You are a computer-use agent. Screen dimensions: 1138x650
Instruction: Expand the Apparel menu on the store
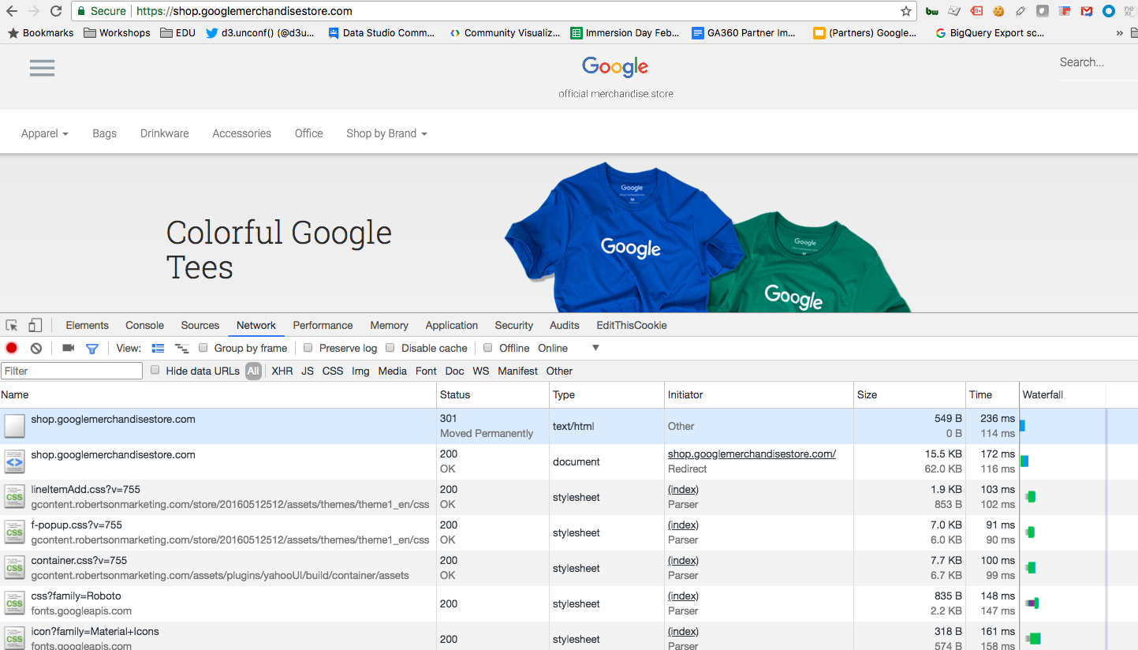tap(45, 133)
